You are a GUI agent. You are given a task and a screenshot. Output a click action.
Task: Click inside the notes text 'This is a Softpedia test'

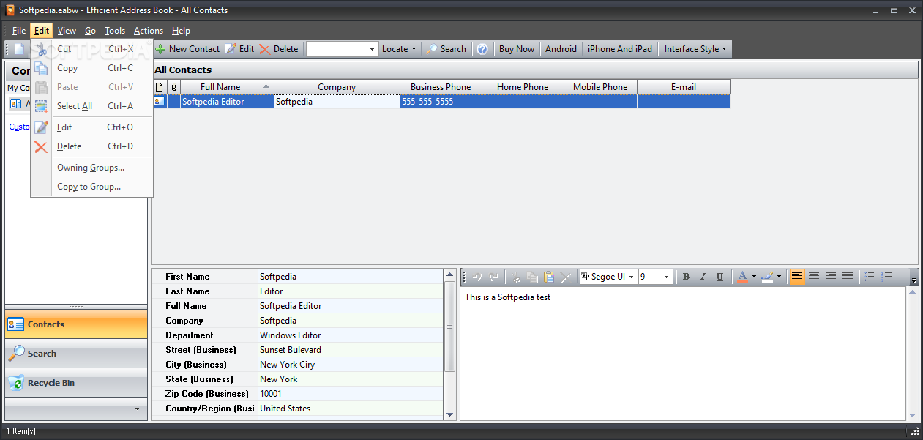point(507,297)
